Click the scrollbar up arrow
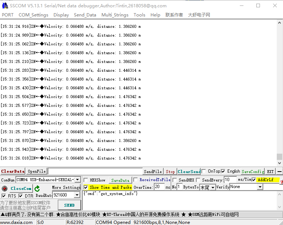The height and width of the screenshot is (225, 283). [279, 23]
